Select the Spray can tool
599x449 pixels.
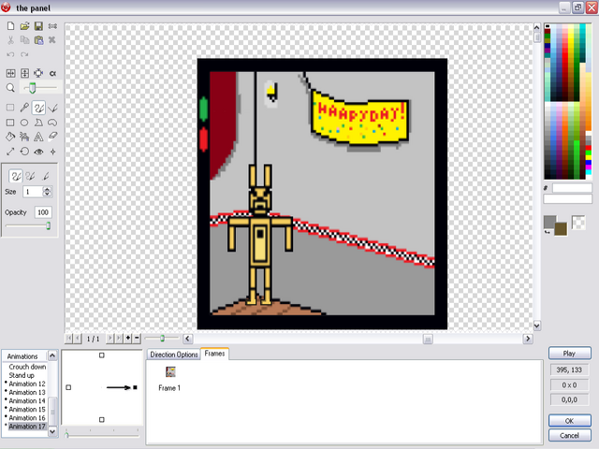24,137
